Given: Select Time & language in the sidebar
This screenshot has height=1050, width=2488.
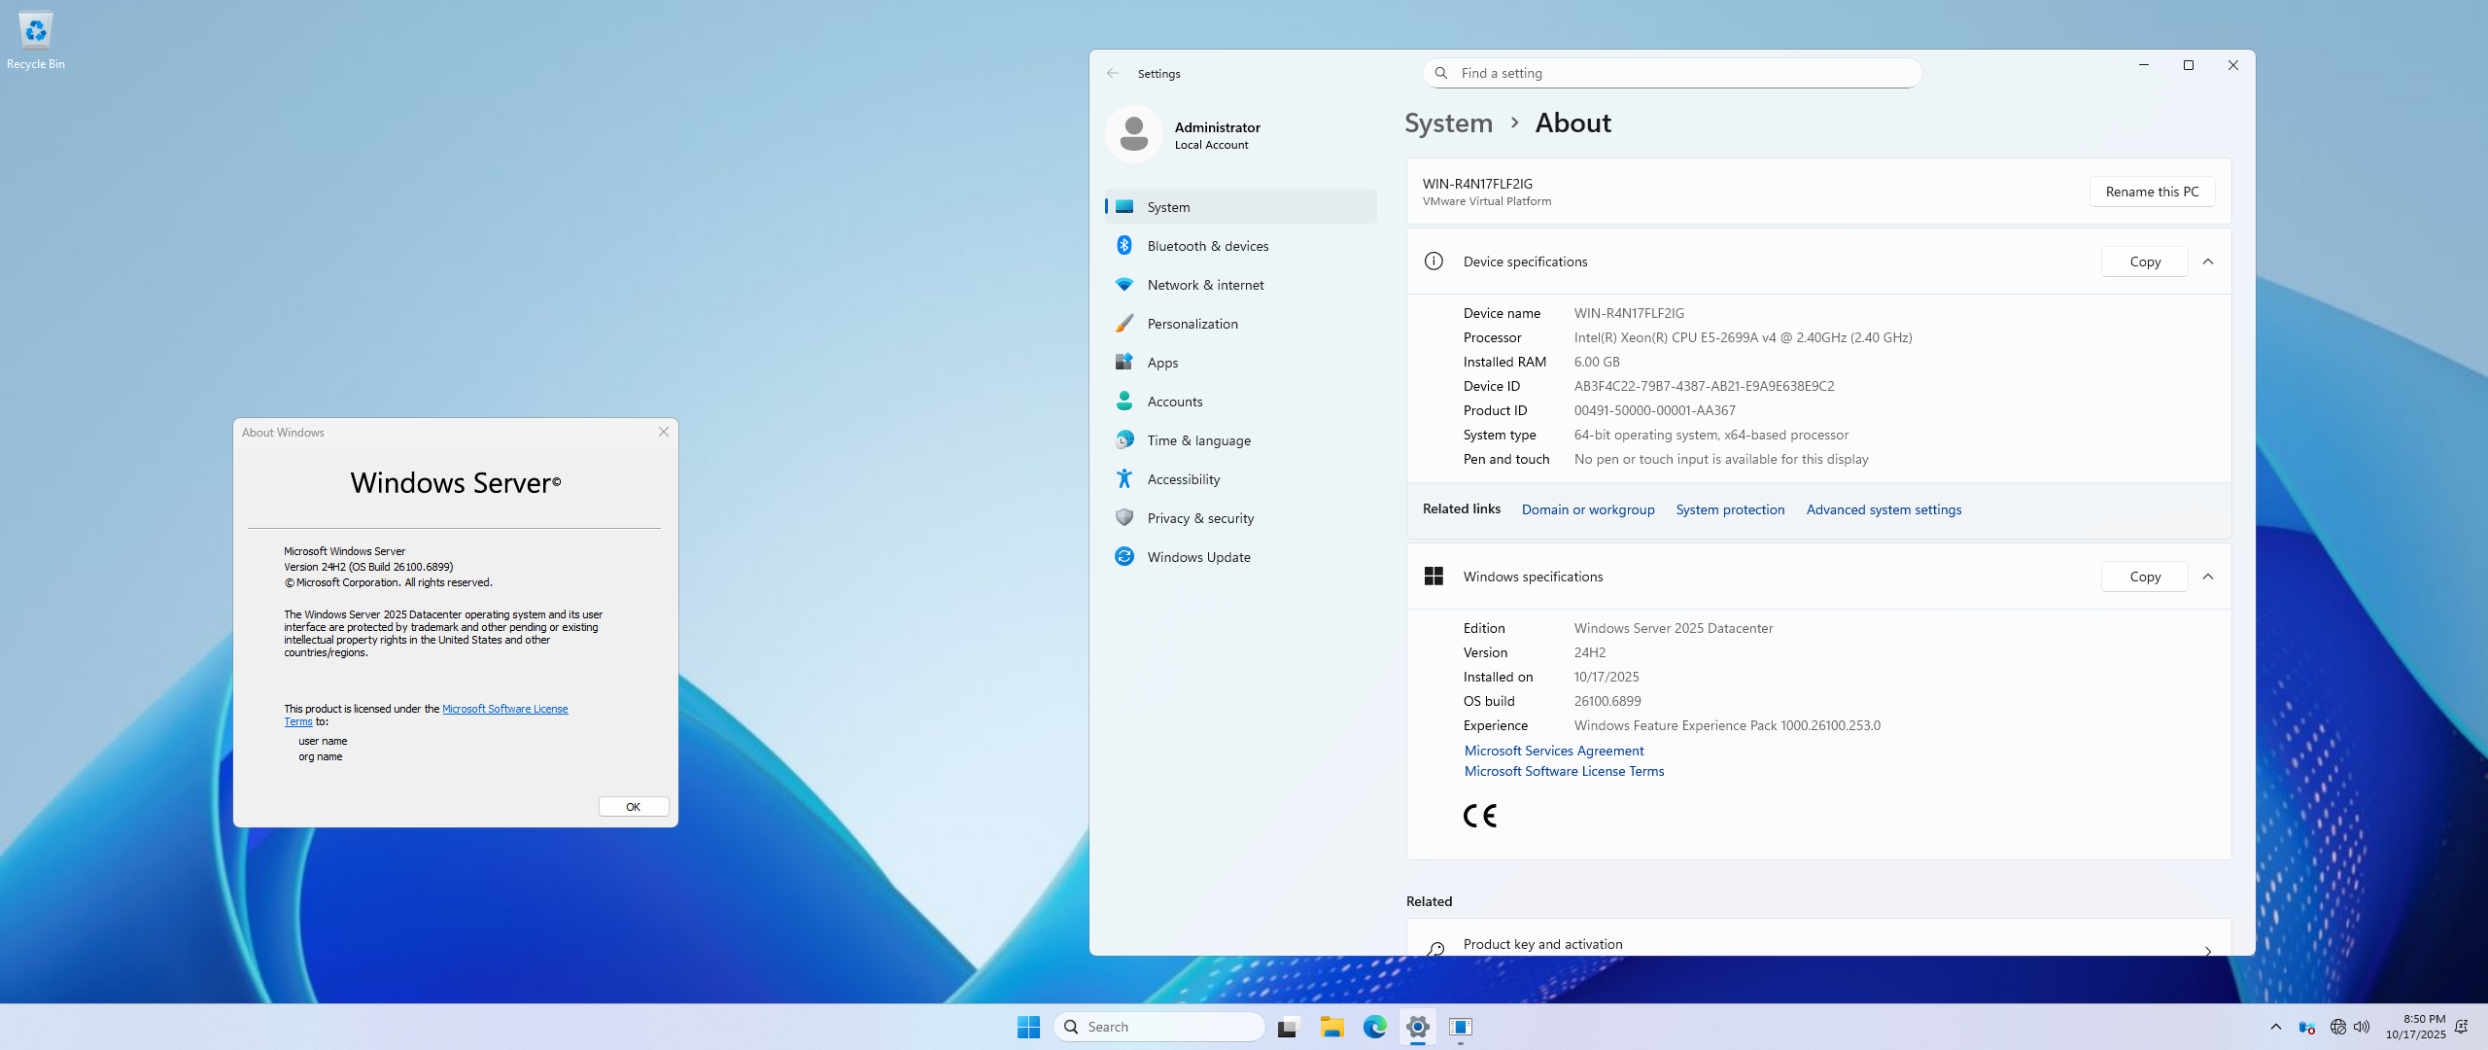Looking at the screenshot, I should point(1198,440).
